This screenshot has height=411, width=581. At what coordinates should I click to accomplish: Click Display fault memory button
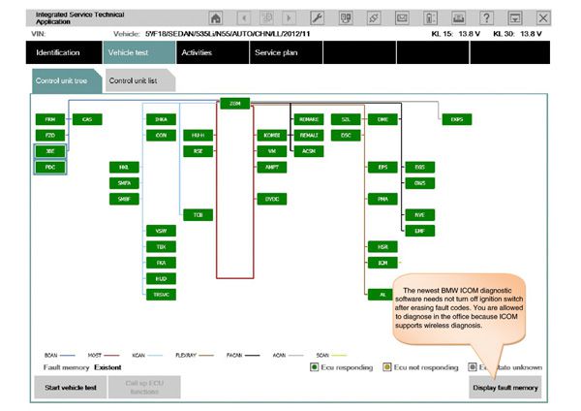[505, 388]
